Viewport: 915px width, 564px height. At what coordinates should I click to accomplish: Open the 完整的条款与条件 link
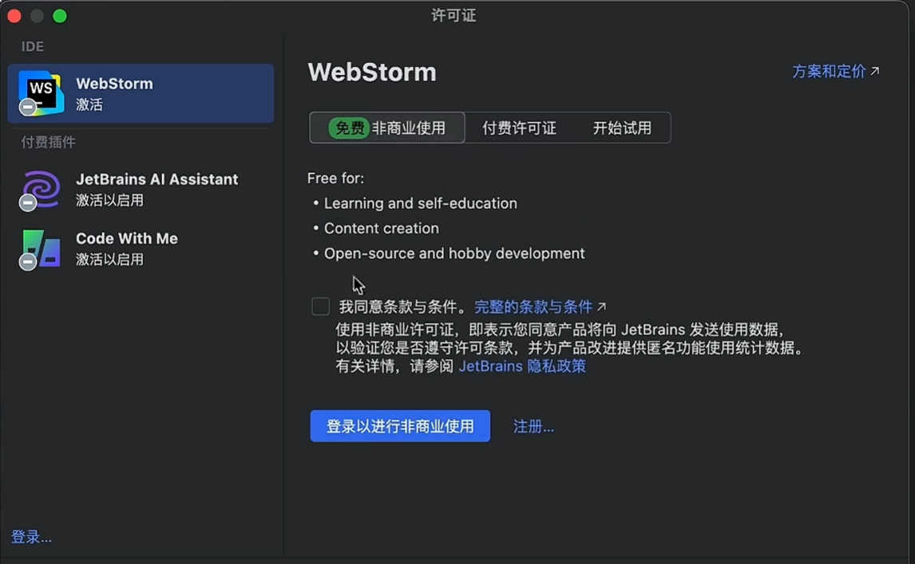[533, 307]
